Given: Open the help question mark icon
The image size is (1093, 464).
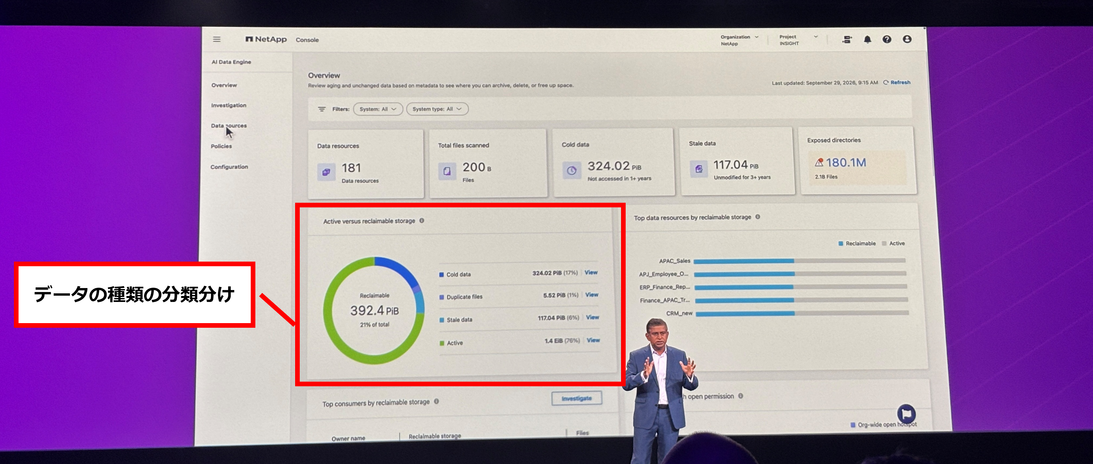Looking at the screenshot, I should pos(887,39).
